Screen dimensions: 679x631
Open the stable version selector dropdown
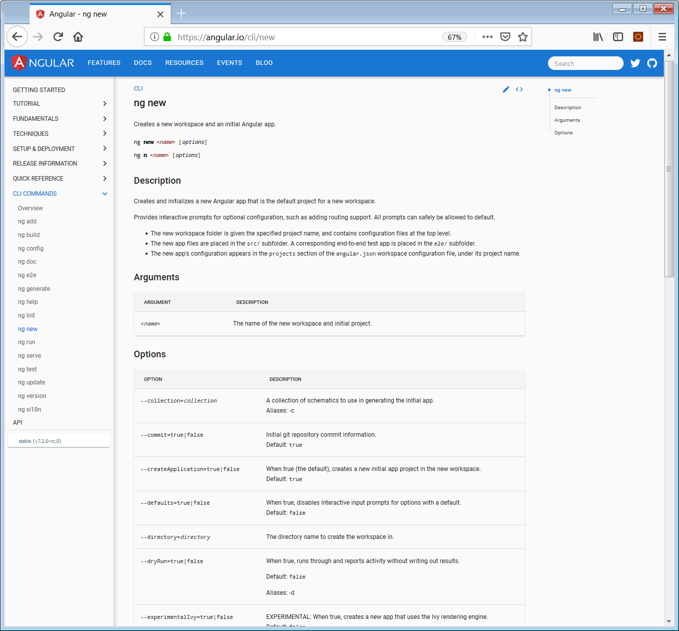(58, 440)
